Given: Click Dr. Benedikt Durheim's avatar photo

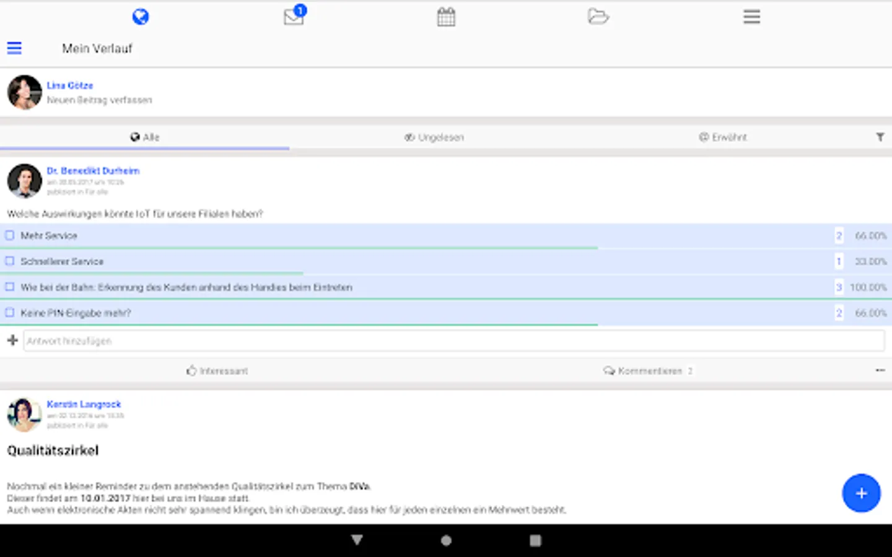Looking at the screenshot, I should pos(24,181).
